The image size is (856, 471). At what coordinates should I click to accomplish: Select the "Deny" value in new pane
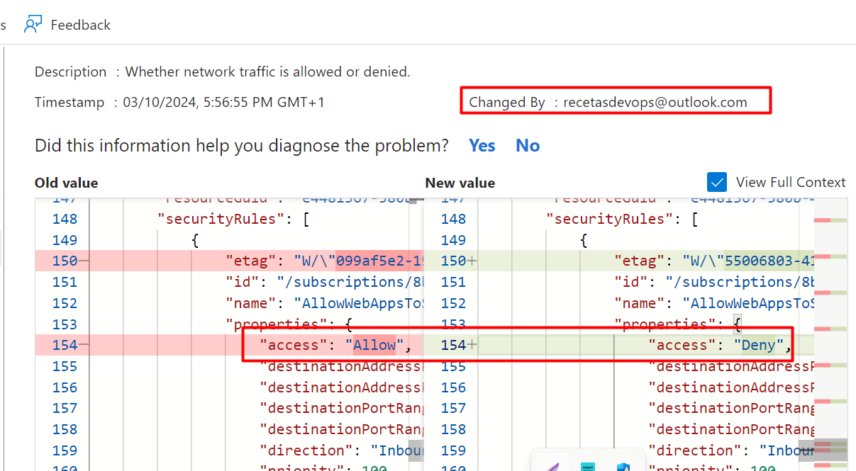click(759, 345)
